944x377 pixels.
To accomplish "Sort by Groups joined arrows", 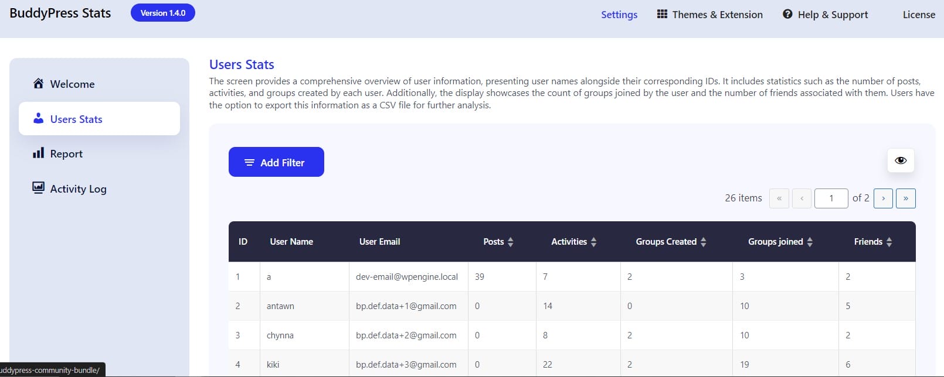I will 810,242.
